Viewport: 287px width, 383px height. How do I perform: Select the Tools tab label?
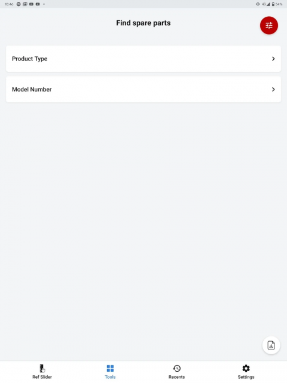click(110, 377)
